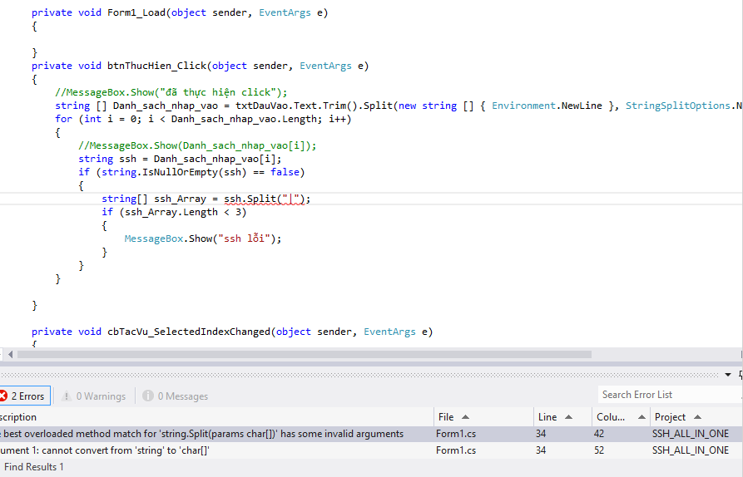Click in the Search Error List box
Screen dimensions: 743x477
[x=666, y=395]
